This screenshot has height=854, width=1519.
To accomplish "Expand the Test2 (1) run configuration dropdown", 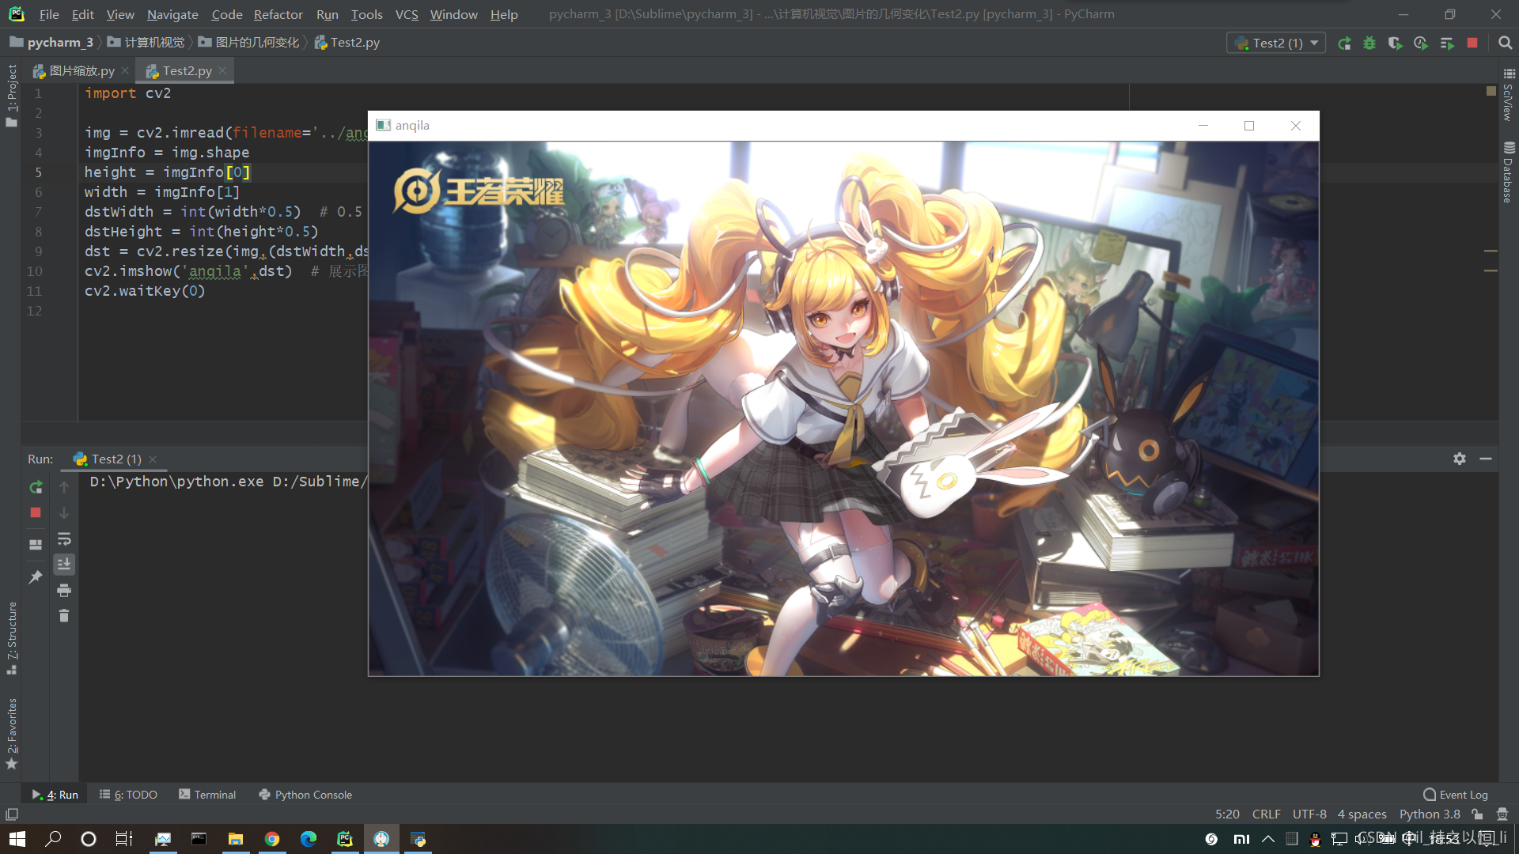I will pyautogui.click(x=1276, y=43).
